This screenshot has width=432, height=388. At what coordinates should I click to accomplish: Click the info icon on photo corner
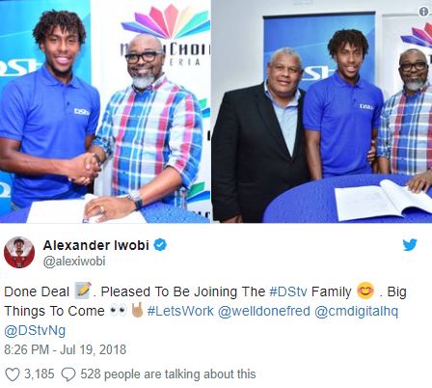(424, 12)
